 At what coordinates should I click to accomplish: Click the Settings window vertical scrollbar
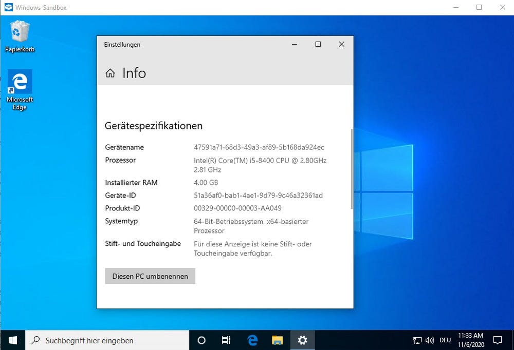pyautogui.click(x=352, y=169)
